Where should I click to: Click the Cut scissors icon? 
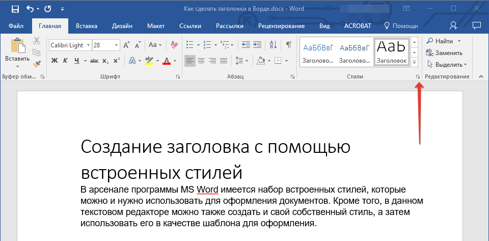tap(37, 41)
